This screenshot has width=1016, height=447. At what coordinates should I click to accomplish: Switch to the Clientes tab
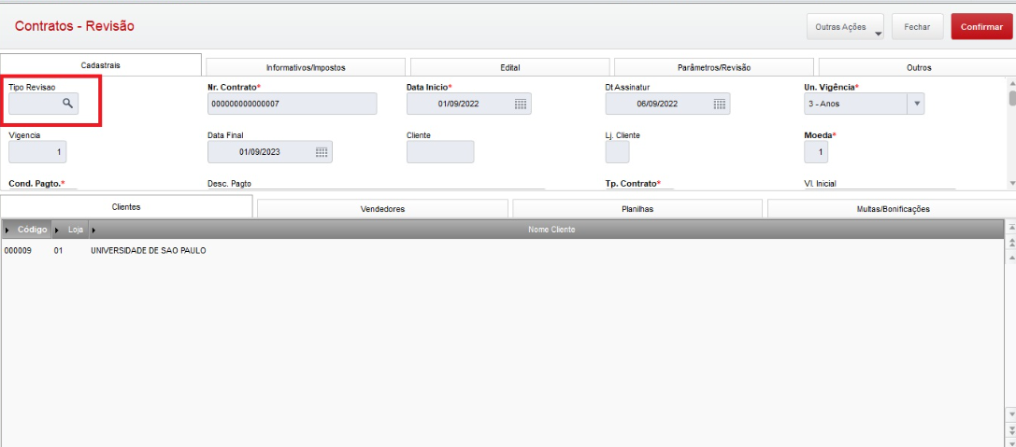[x=126, y=207]
